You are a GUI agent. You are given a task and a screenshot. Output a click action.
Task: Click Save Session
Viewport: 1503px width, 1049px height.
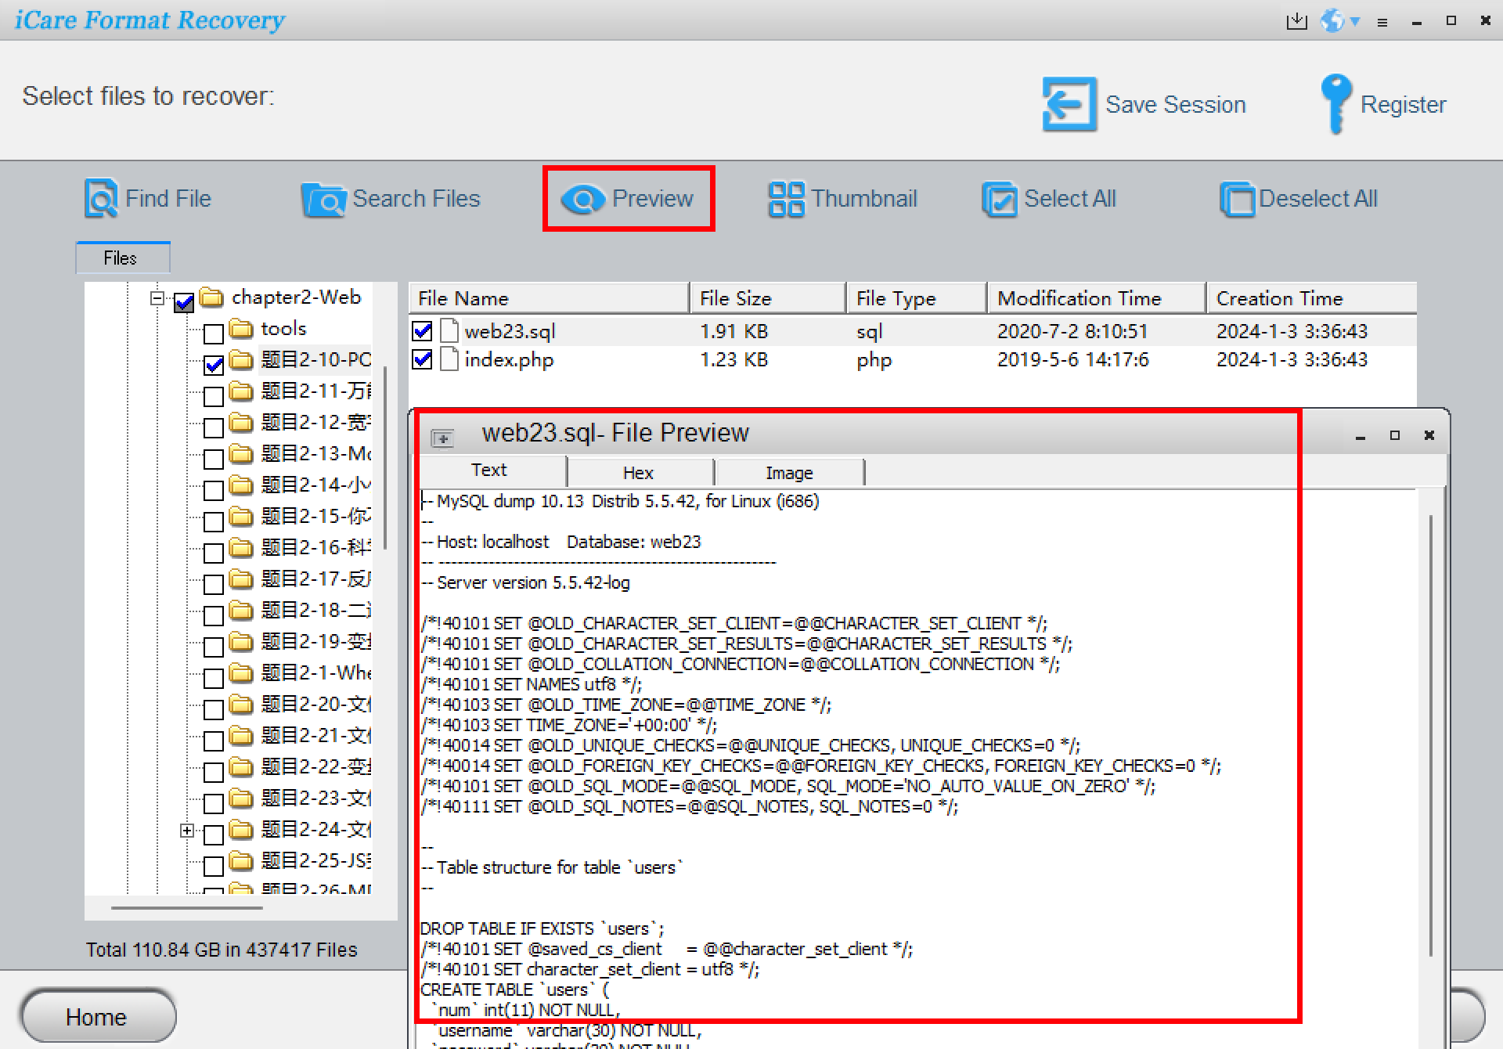click(x=1146, y=104)
